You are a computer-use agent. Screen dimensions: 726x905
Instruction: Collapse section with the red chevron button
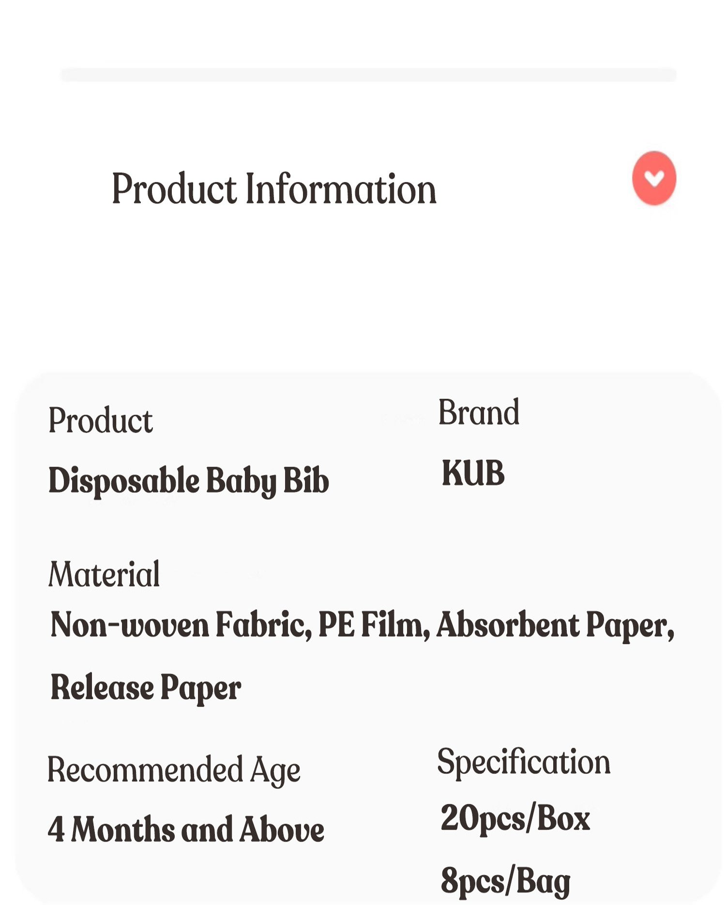654,179
